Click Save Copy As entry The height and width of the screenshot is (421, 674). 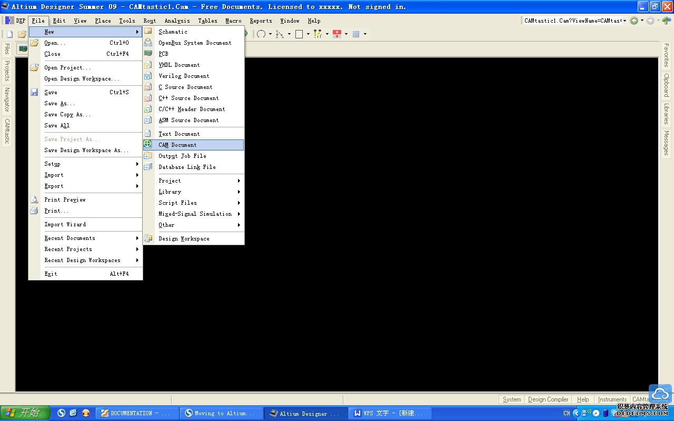click(x=85, y=114)
